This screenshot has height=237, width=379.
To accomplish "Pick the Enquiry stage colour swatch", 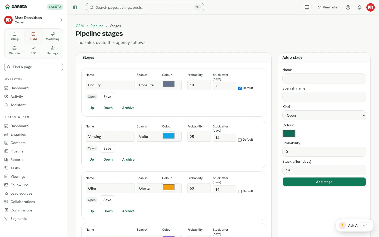I will click(x=169, y=84).
